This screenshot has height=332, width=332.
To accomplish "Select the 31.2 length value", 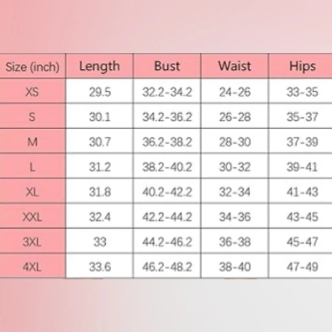I will [100, 167].
